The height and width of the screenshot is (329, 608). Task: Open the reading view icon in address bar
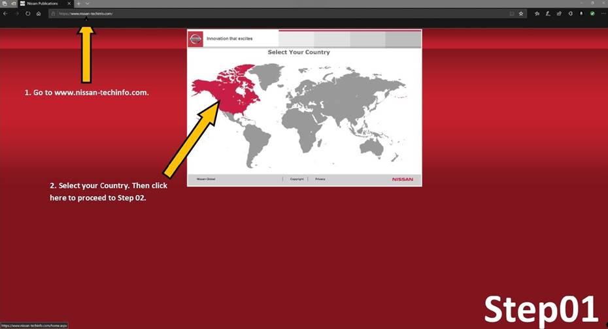512,14
